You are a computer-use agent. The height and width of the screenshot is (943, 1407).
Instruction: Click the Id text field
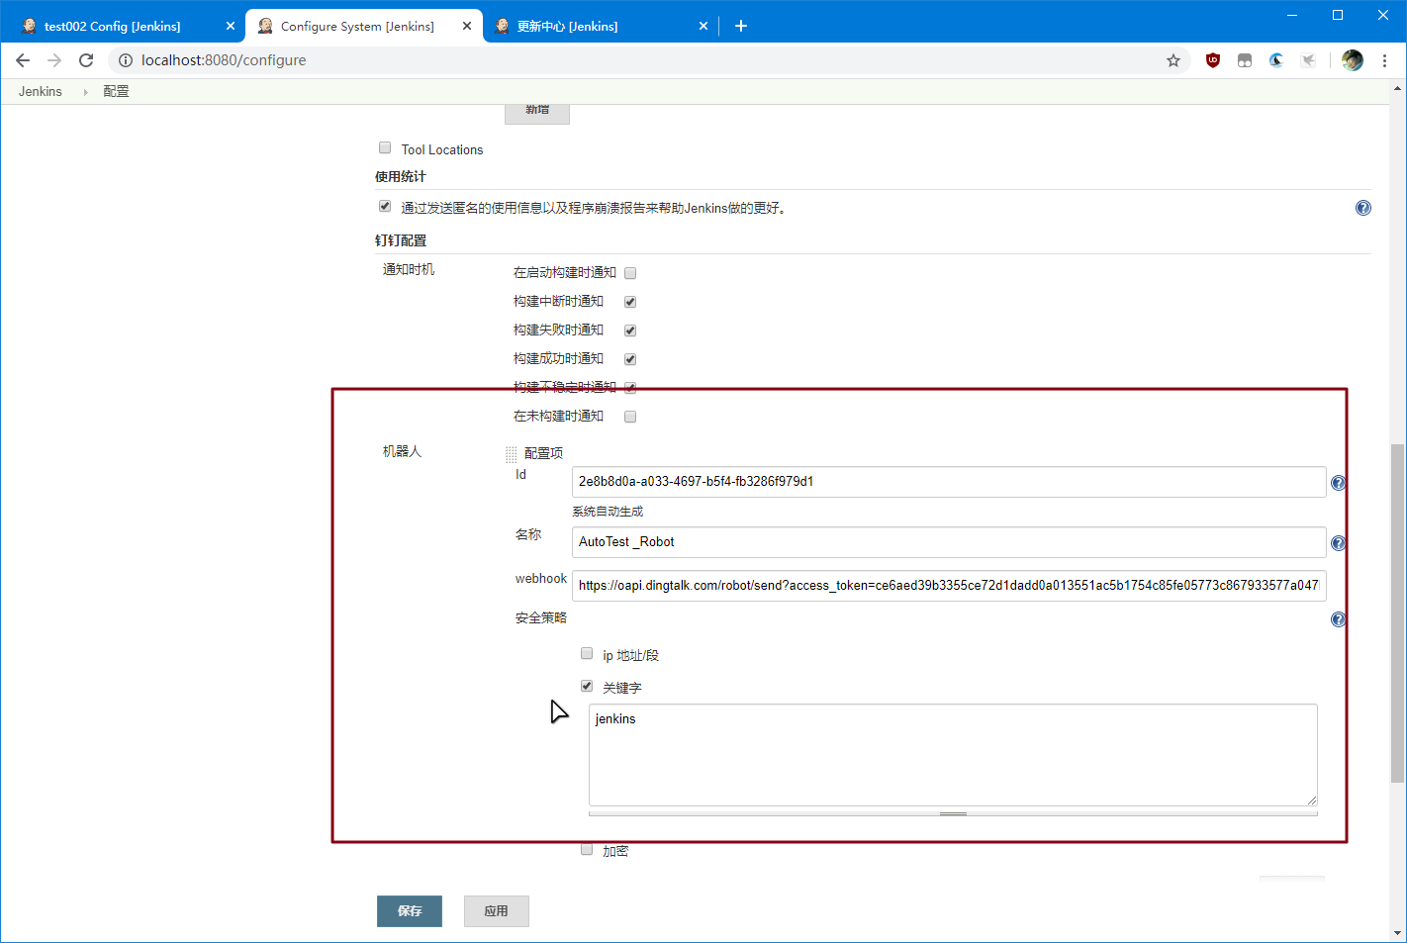[x=949, y=482]
